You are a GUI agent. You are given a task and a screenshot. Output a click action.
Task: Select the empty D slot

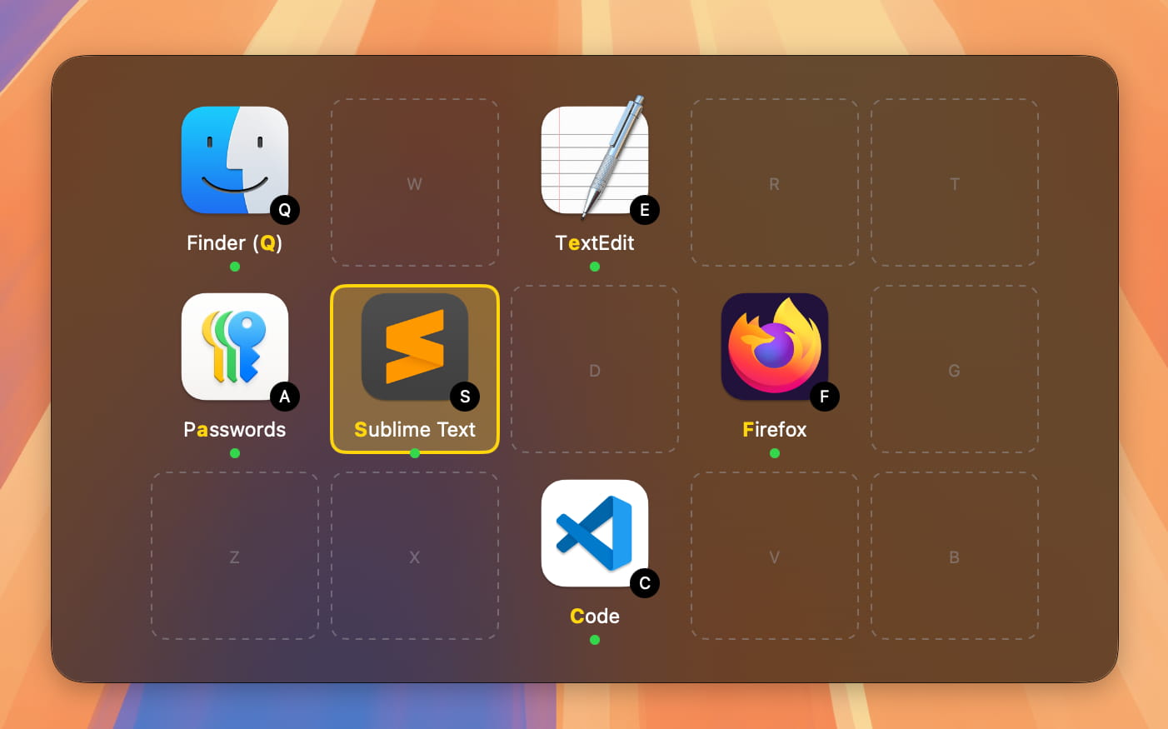point(595,370)
